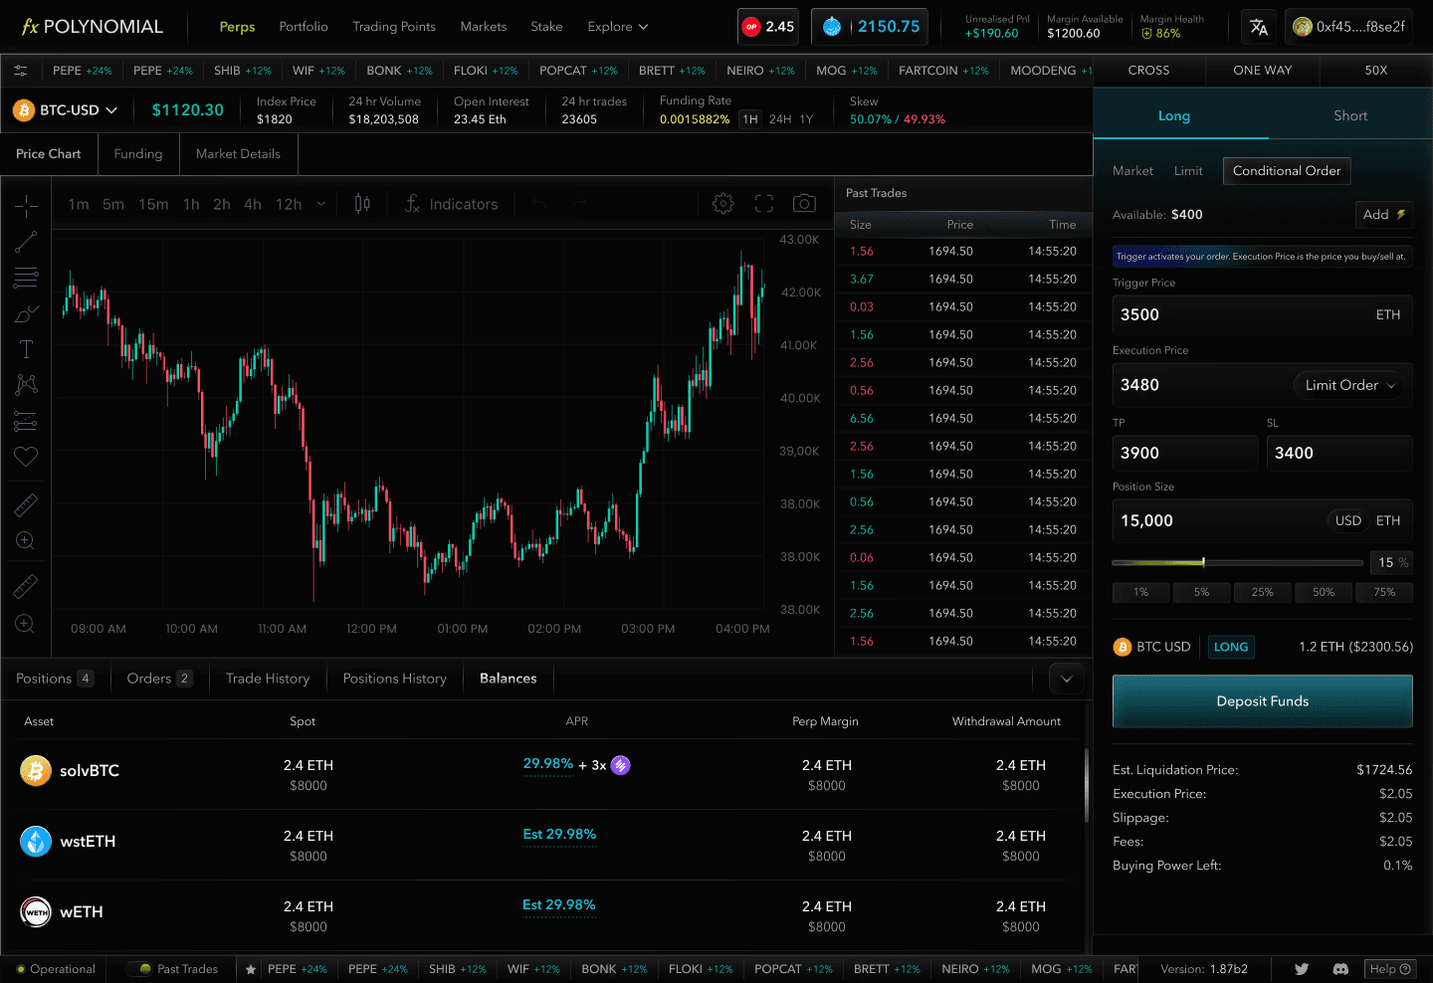Viewport: 1433px width, 983px height.
Task: Switch position size unit to ETH
Action: (1388, 520)
